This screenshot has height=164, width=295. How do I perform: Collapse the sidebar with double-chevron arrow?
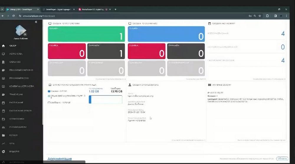tap(36, 22)
